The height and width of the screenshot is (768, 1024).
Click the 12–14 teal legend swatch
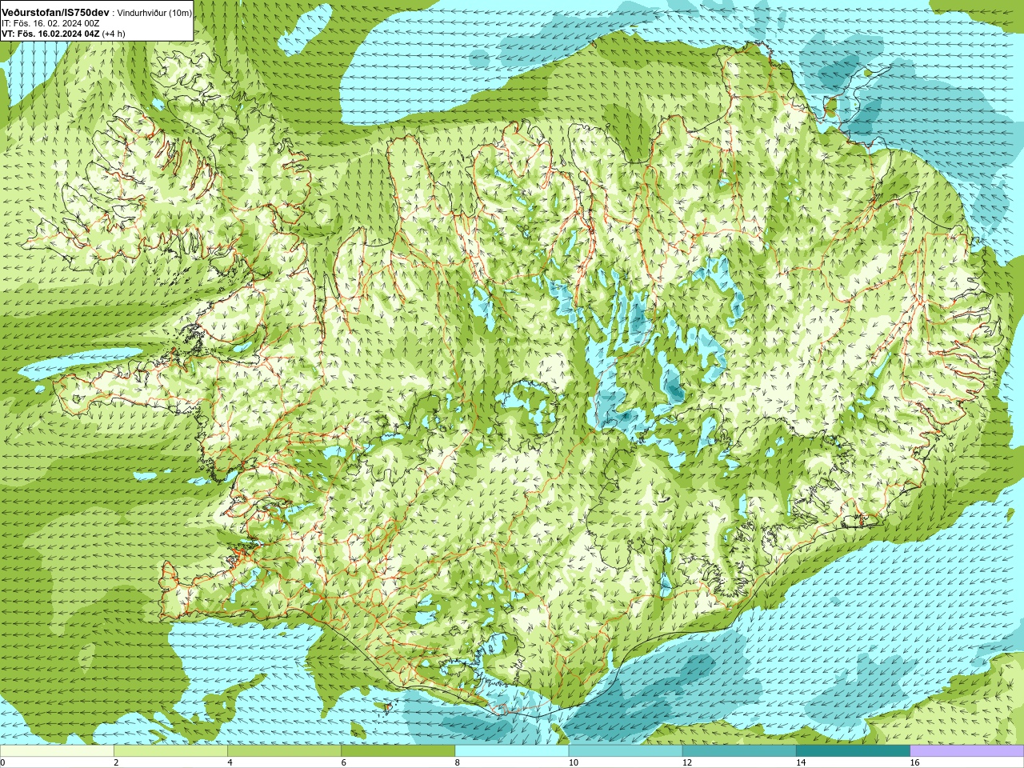tap(738, 751)
